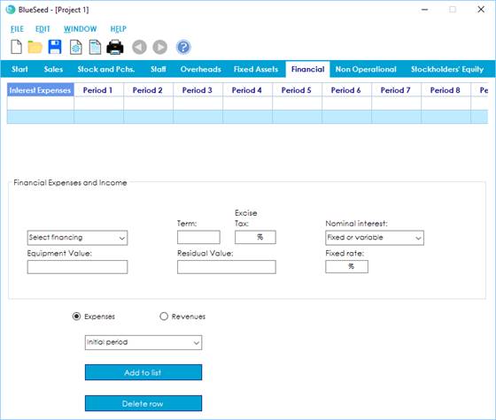Screen dimensions: 496x420
Task: Switch to the Fixed Assets tab
Action: tap(256, 69)
